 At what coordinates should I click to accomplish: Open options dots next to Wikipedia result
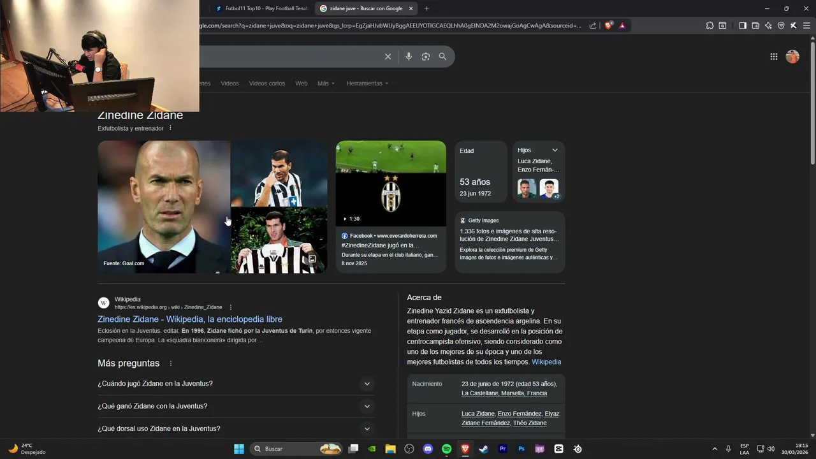pos(231,307)
